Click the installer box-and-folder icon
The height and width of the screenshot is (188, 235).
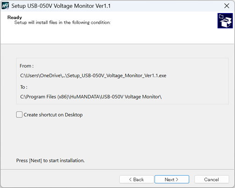coord(225,21)
